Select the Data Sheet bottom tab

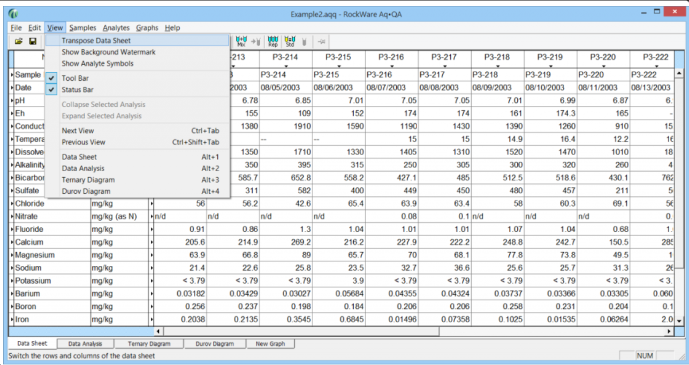32,343
